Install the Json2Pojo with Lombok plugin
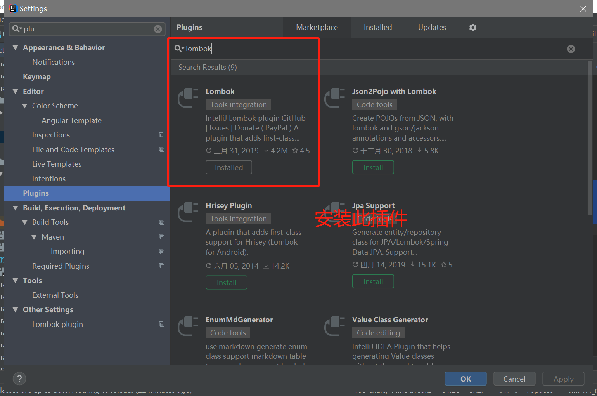The image size is (597, 396). click(373, 167)
